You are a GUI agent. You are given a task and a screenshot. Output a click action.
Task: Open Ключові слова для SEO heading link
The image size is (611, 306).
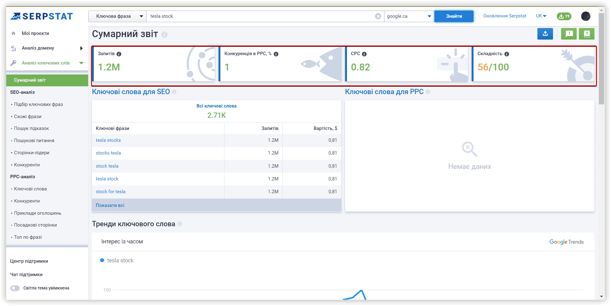(x=131, y=92)
